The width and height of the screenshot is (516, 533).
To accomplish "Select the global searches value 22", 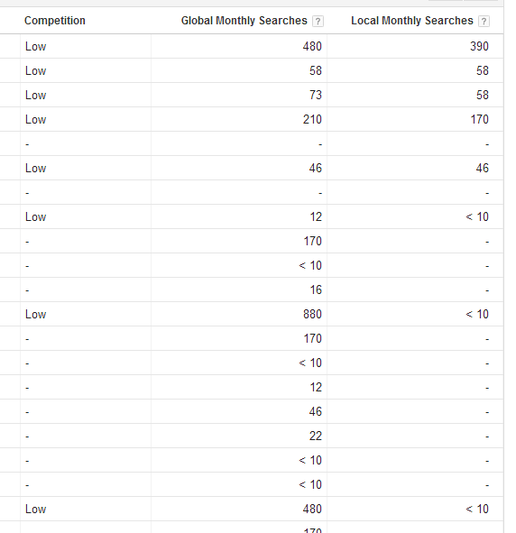I will pyautogui.click(x=316, y=436).
